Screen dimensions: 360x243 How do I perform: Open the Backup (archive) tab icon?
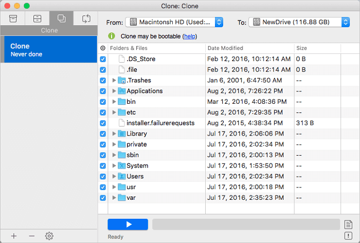point(13,19)
